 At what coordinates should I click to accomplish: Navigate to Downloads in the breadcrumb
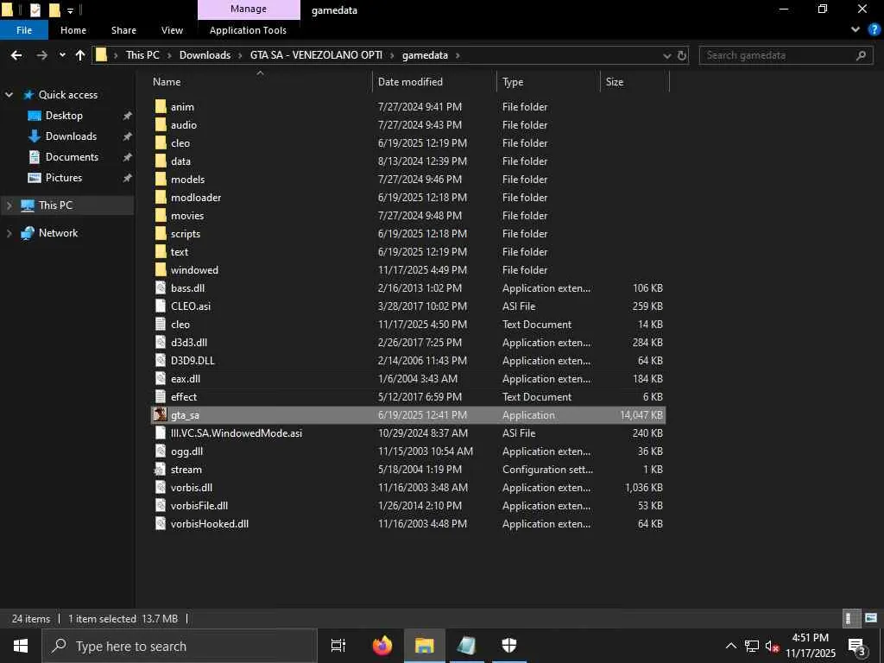[205, 55]
